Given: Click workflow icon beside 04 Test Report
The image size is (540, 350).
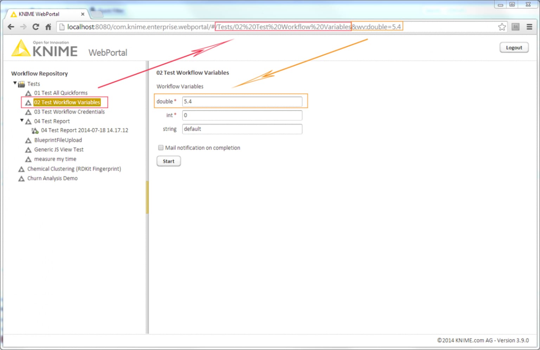Looking at the screenshot, I should point(28,122).
